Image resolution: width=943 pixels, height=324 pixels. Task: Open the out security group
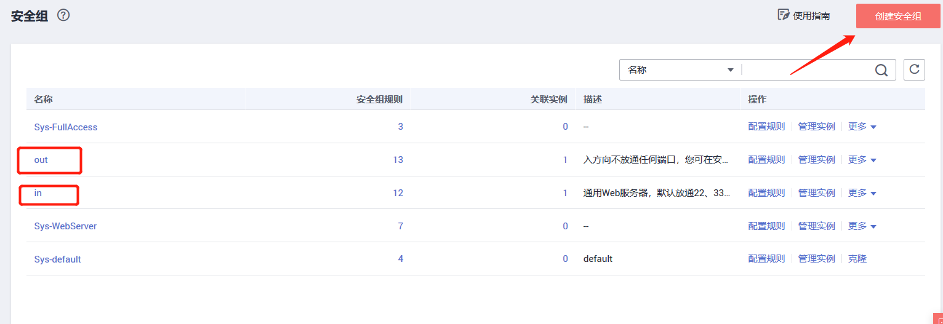pyautogui.click(x=41, y=160)
